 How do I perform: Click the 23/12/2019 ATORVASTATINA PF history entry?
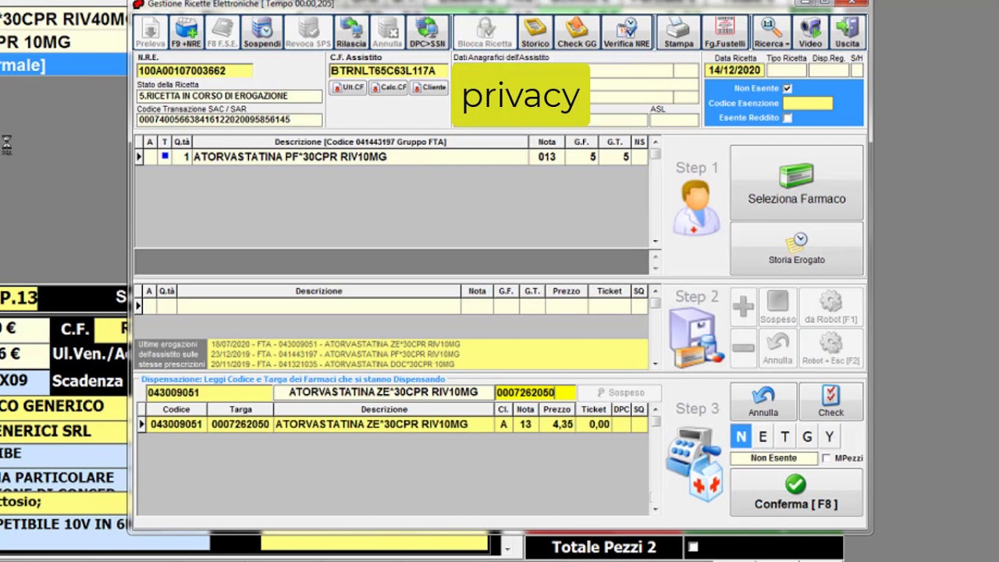pos(336,354)
